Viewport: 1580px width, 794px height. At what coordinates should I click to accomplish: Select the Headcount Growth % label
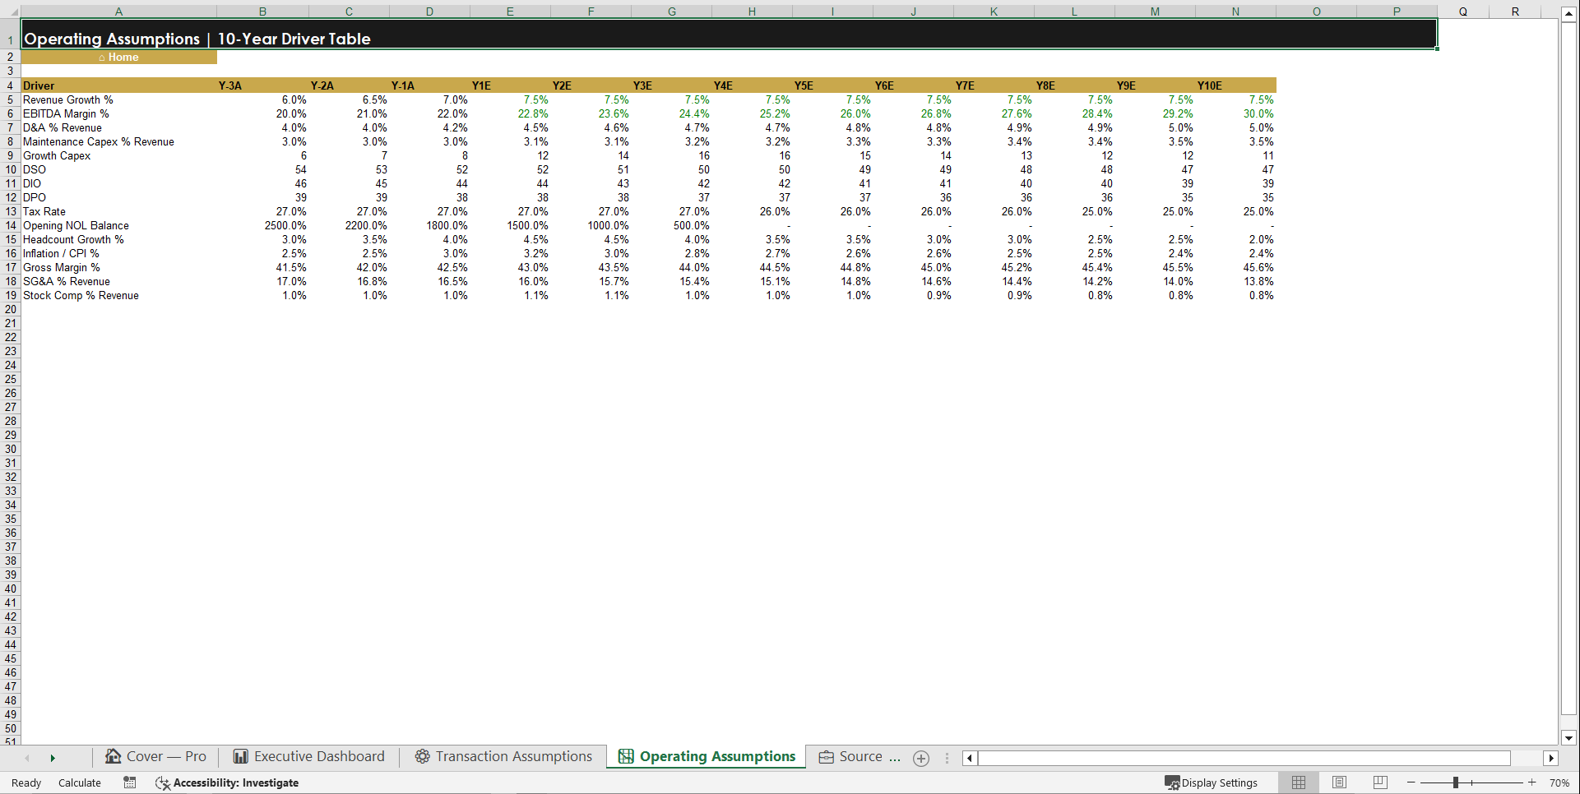[x=73, y=239]
